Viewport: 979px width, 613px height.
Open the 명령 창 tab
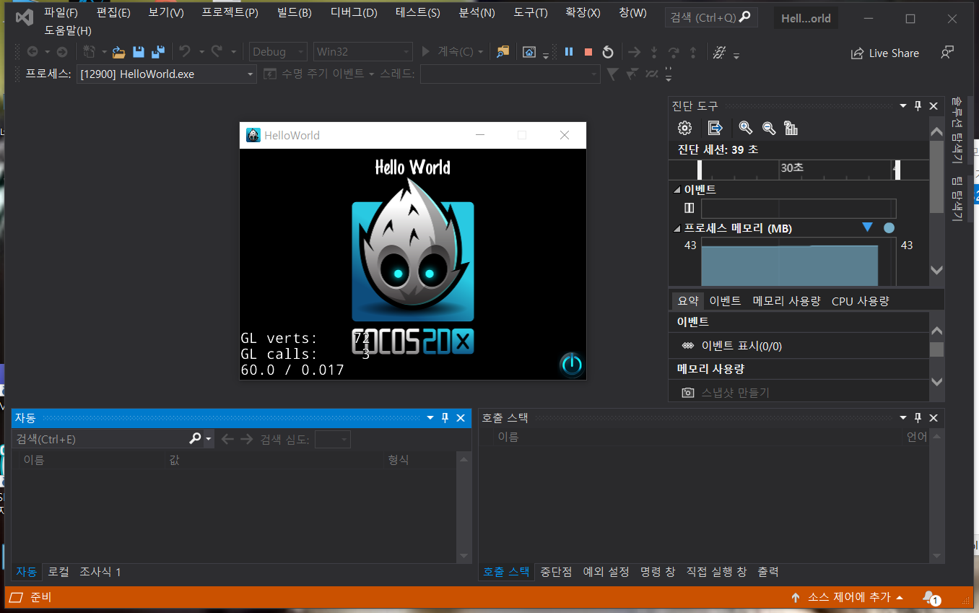coord(658,572)
